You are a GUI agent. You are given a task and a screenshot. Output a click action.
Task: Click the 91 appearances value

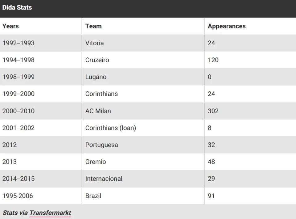(211, 196)
